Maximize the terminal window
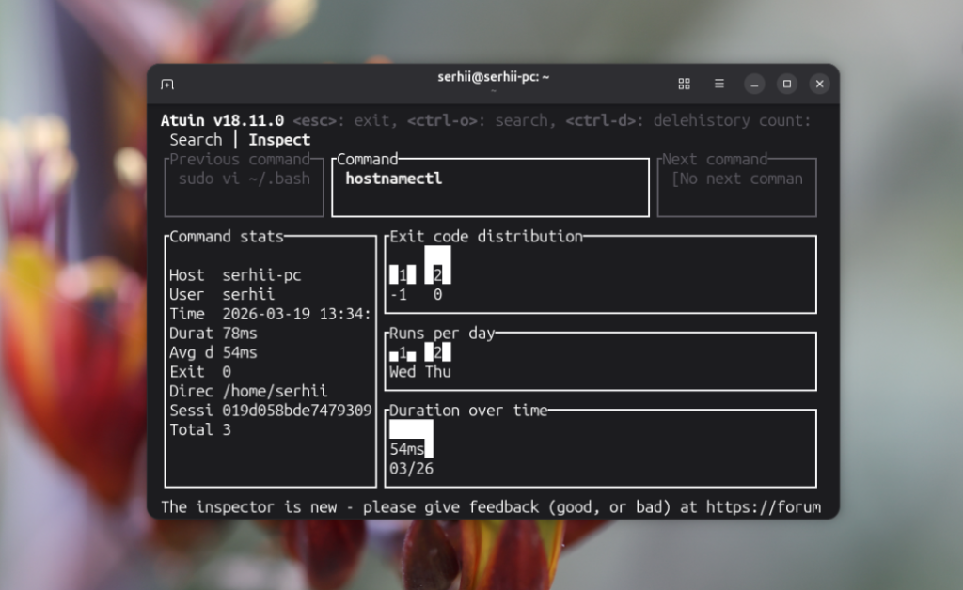Viewport: 963px width, 590px height. [x=787, y=84]
